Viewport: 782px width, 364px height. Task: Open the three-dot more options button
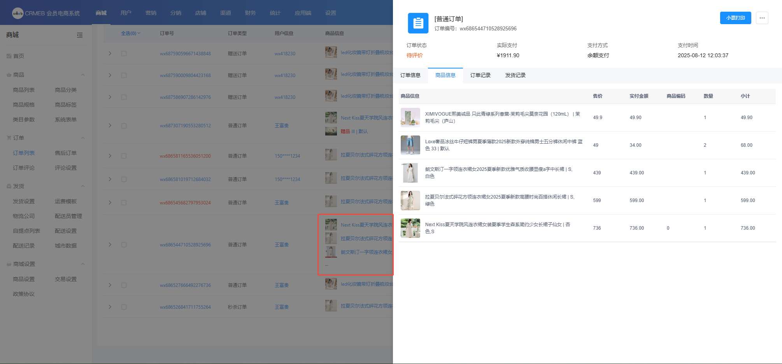tap(762, 18)
